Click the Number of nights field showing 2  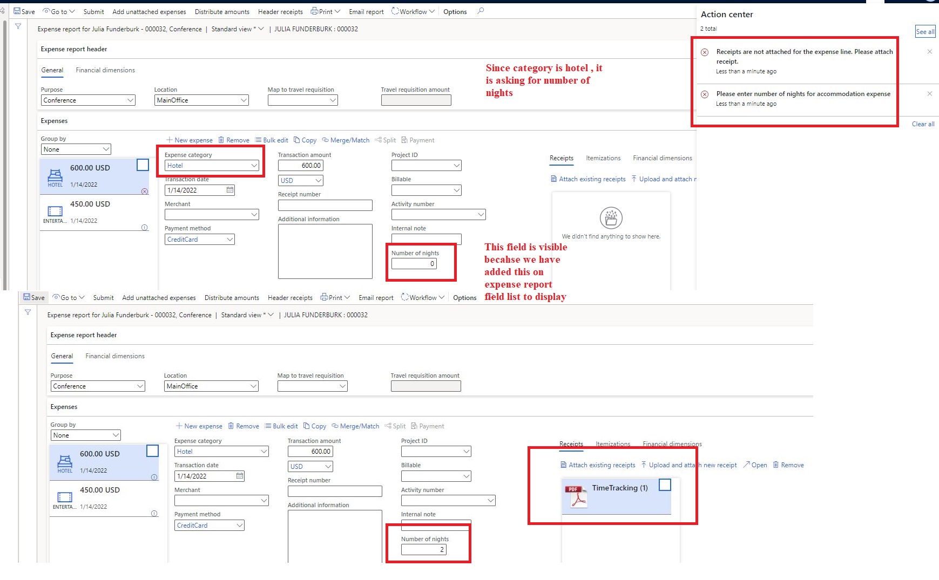[424, 550]
